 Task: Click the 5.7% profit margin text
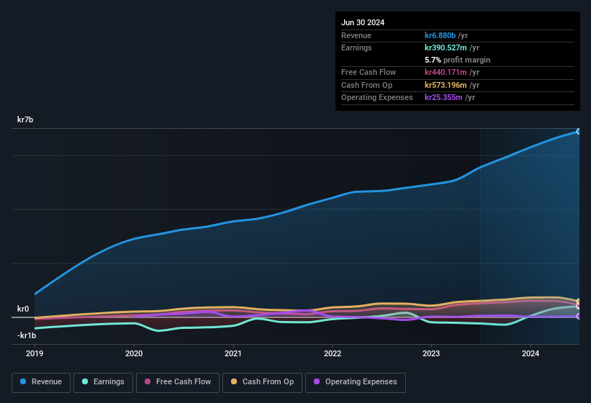point(457,60)
